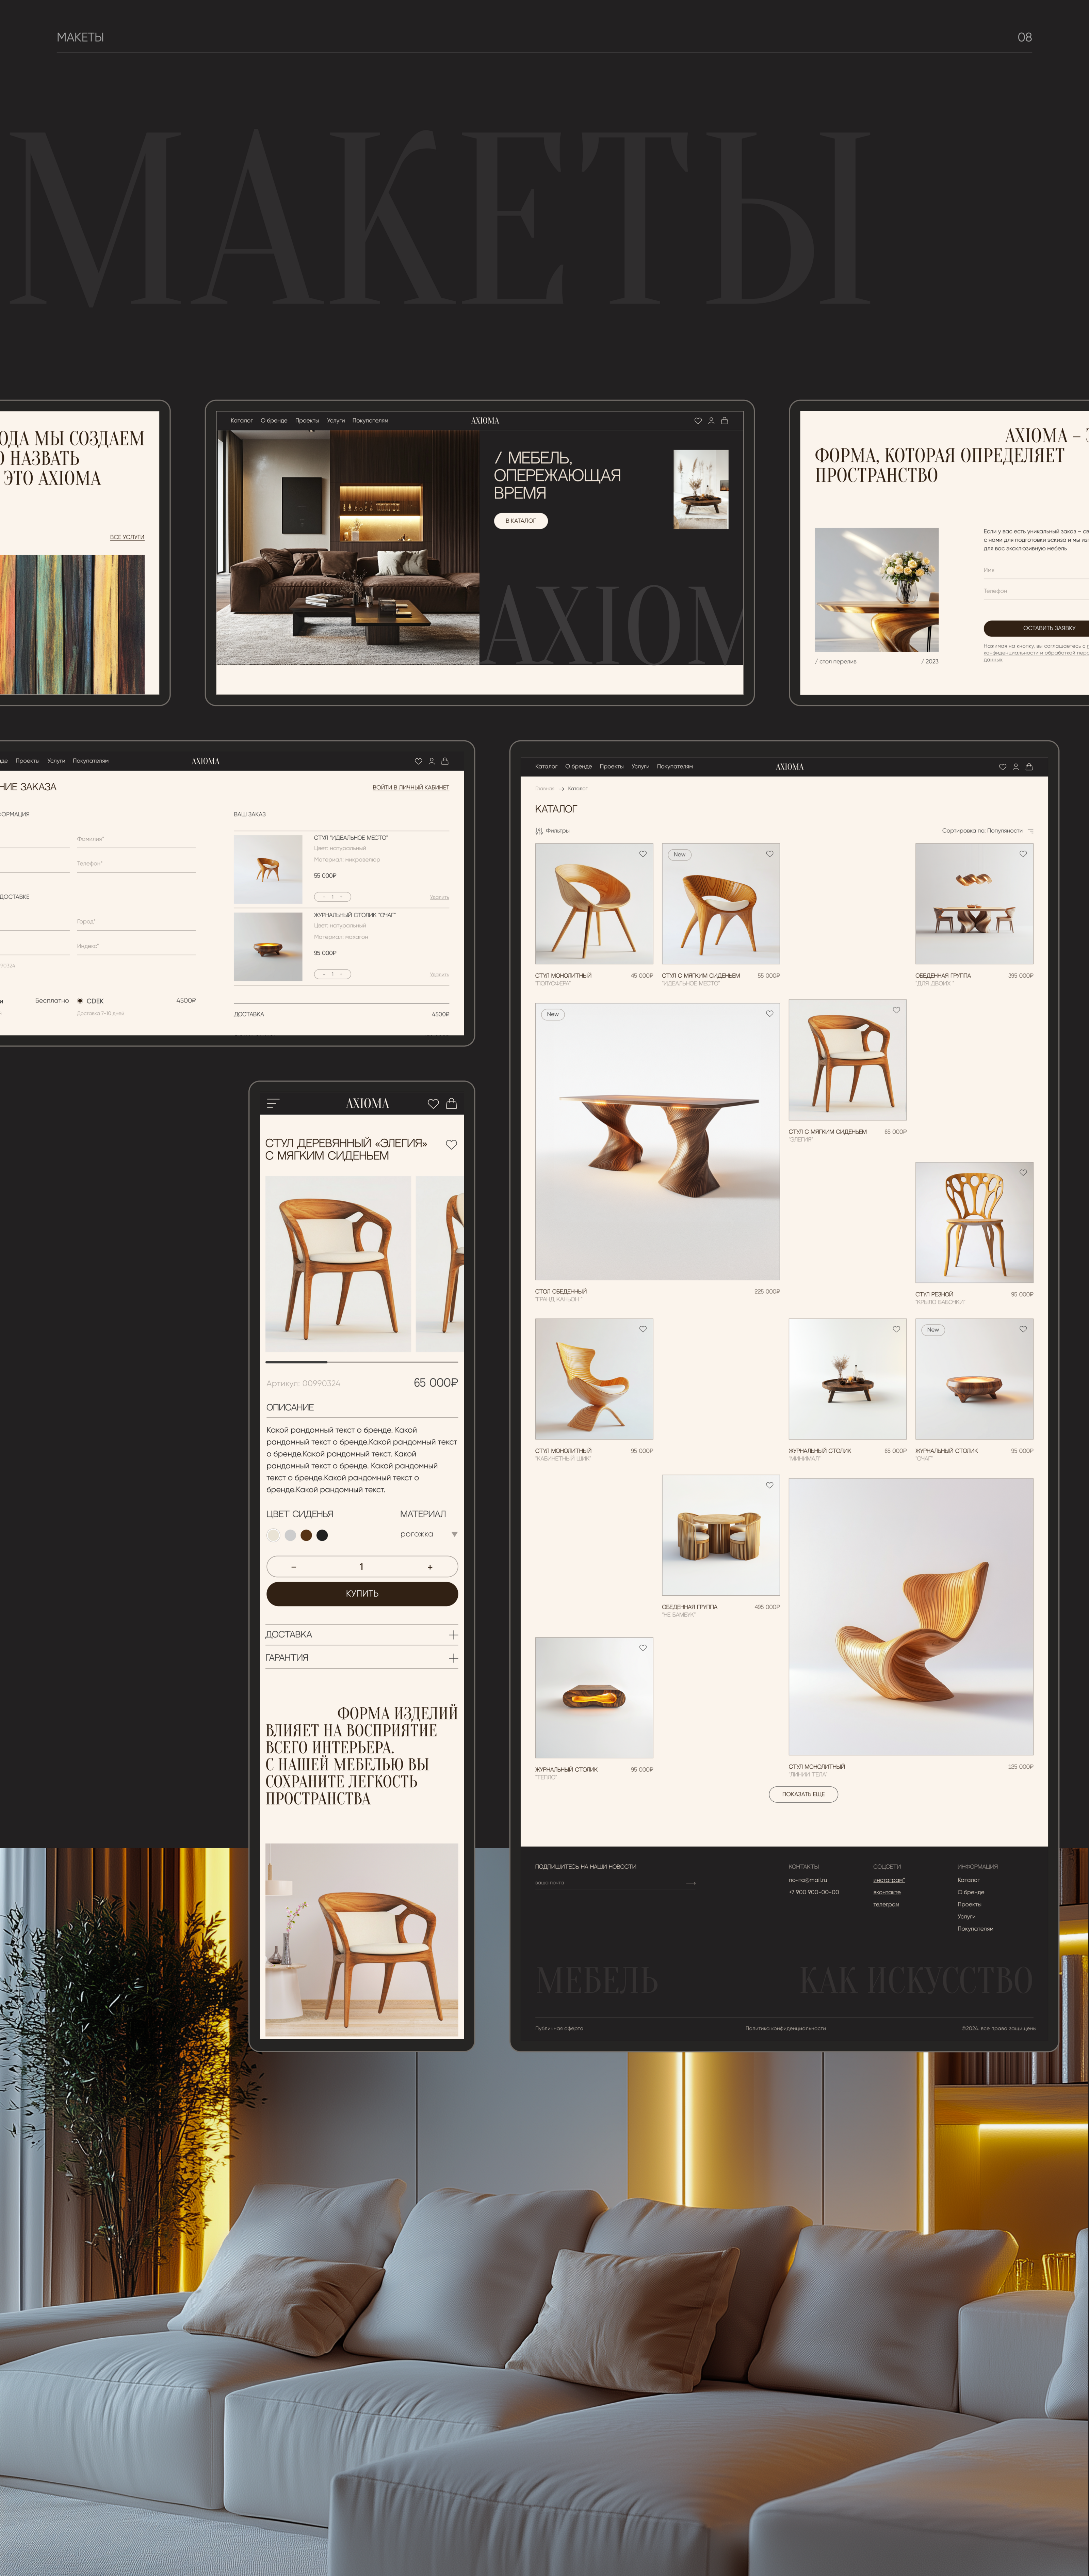Open О бренде in hero page navigation

coord(274,421)
